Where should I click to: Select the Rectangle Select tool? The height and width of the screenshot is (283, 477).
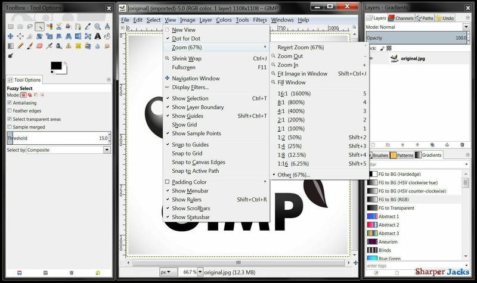pyautogui.click(x=11, y=26)
